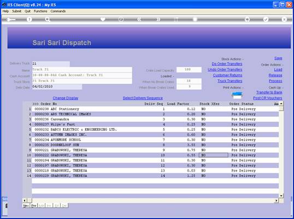Click the key icon in toolbar
294x219 pixels.
coord(11,20)
